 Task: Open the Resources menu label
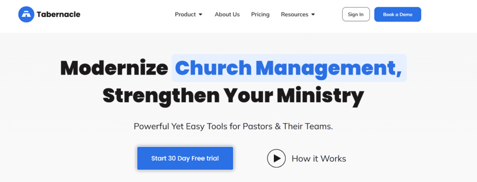click(294, 14)
